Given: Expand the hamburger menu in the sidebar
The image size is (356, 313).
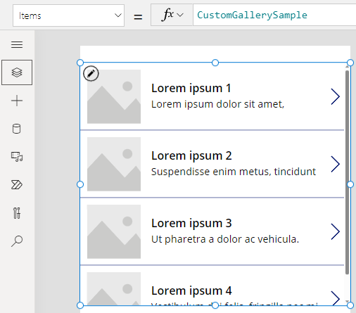Looking at the screenshot, I should [17, 44].
